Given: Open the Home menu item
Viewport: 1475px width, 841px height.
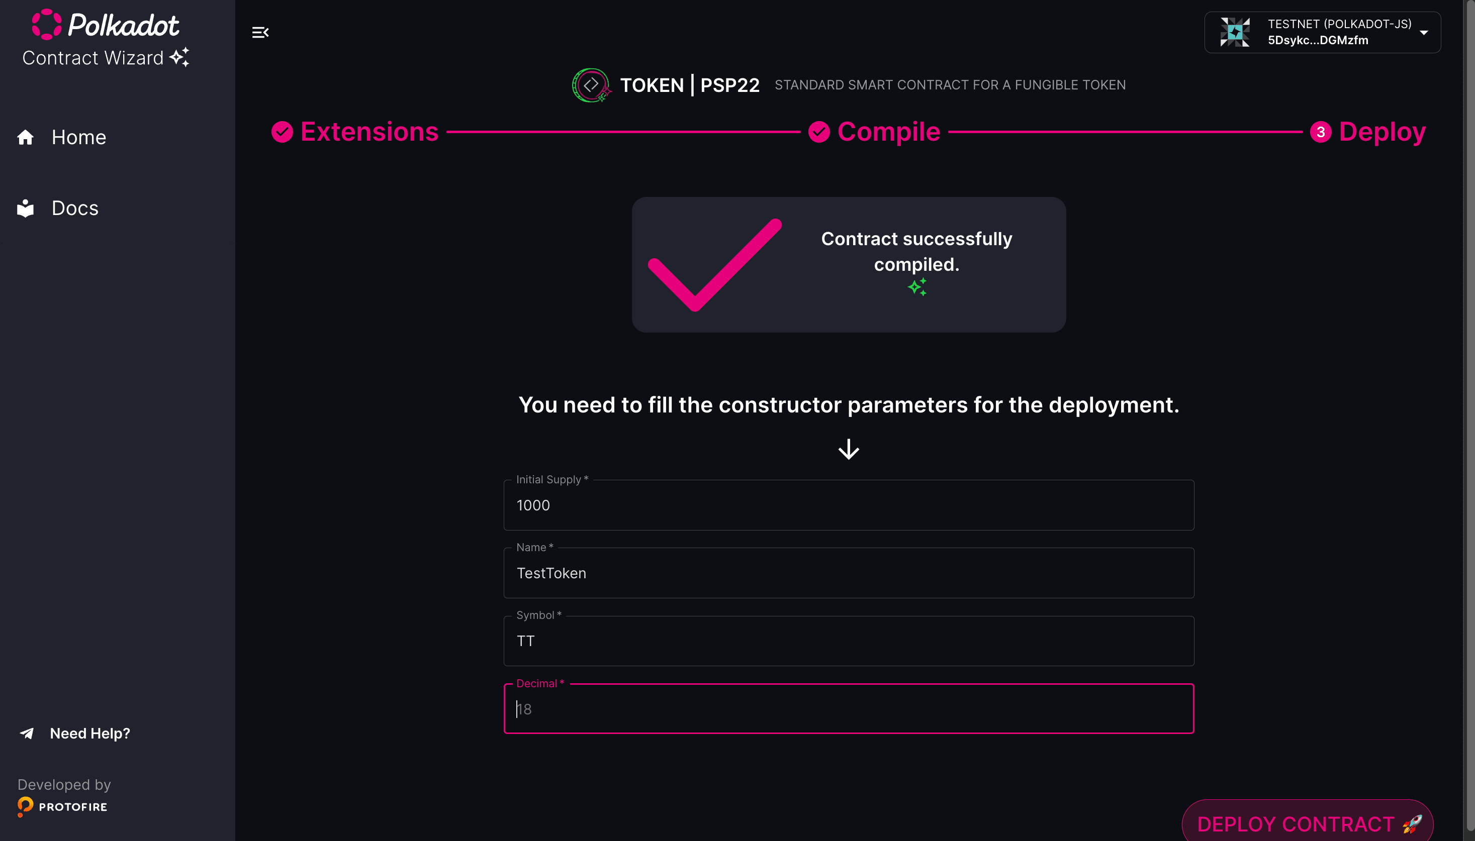Looking at the screenshot, I should pyautogui.click(x=78, y=138).
